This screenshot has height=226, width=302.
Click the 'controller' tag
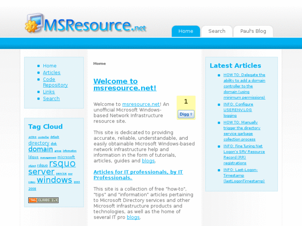tap(44, 137)
